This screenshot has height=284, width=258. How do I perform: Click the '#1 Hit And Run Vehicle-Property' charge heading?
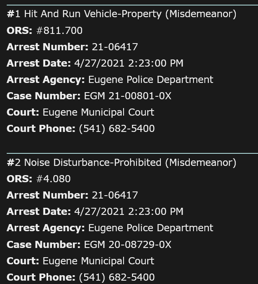pyautogui.click(x=121, y=14)
